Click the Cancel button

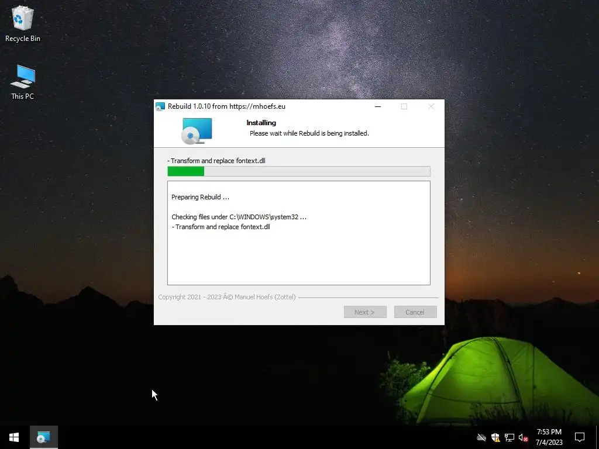pos(415,312)
